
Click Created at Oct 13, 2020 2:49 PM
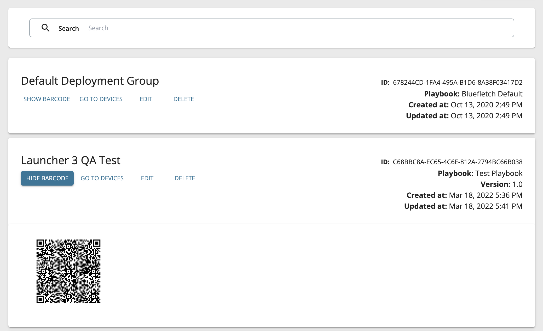[x=465, y=105]
